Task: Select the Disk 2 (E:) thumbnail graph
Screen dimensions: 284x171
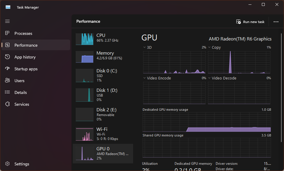Action: (x=85, y=115)
